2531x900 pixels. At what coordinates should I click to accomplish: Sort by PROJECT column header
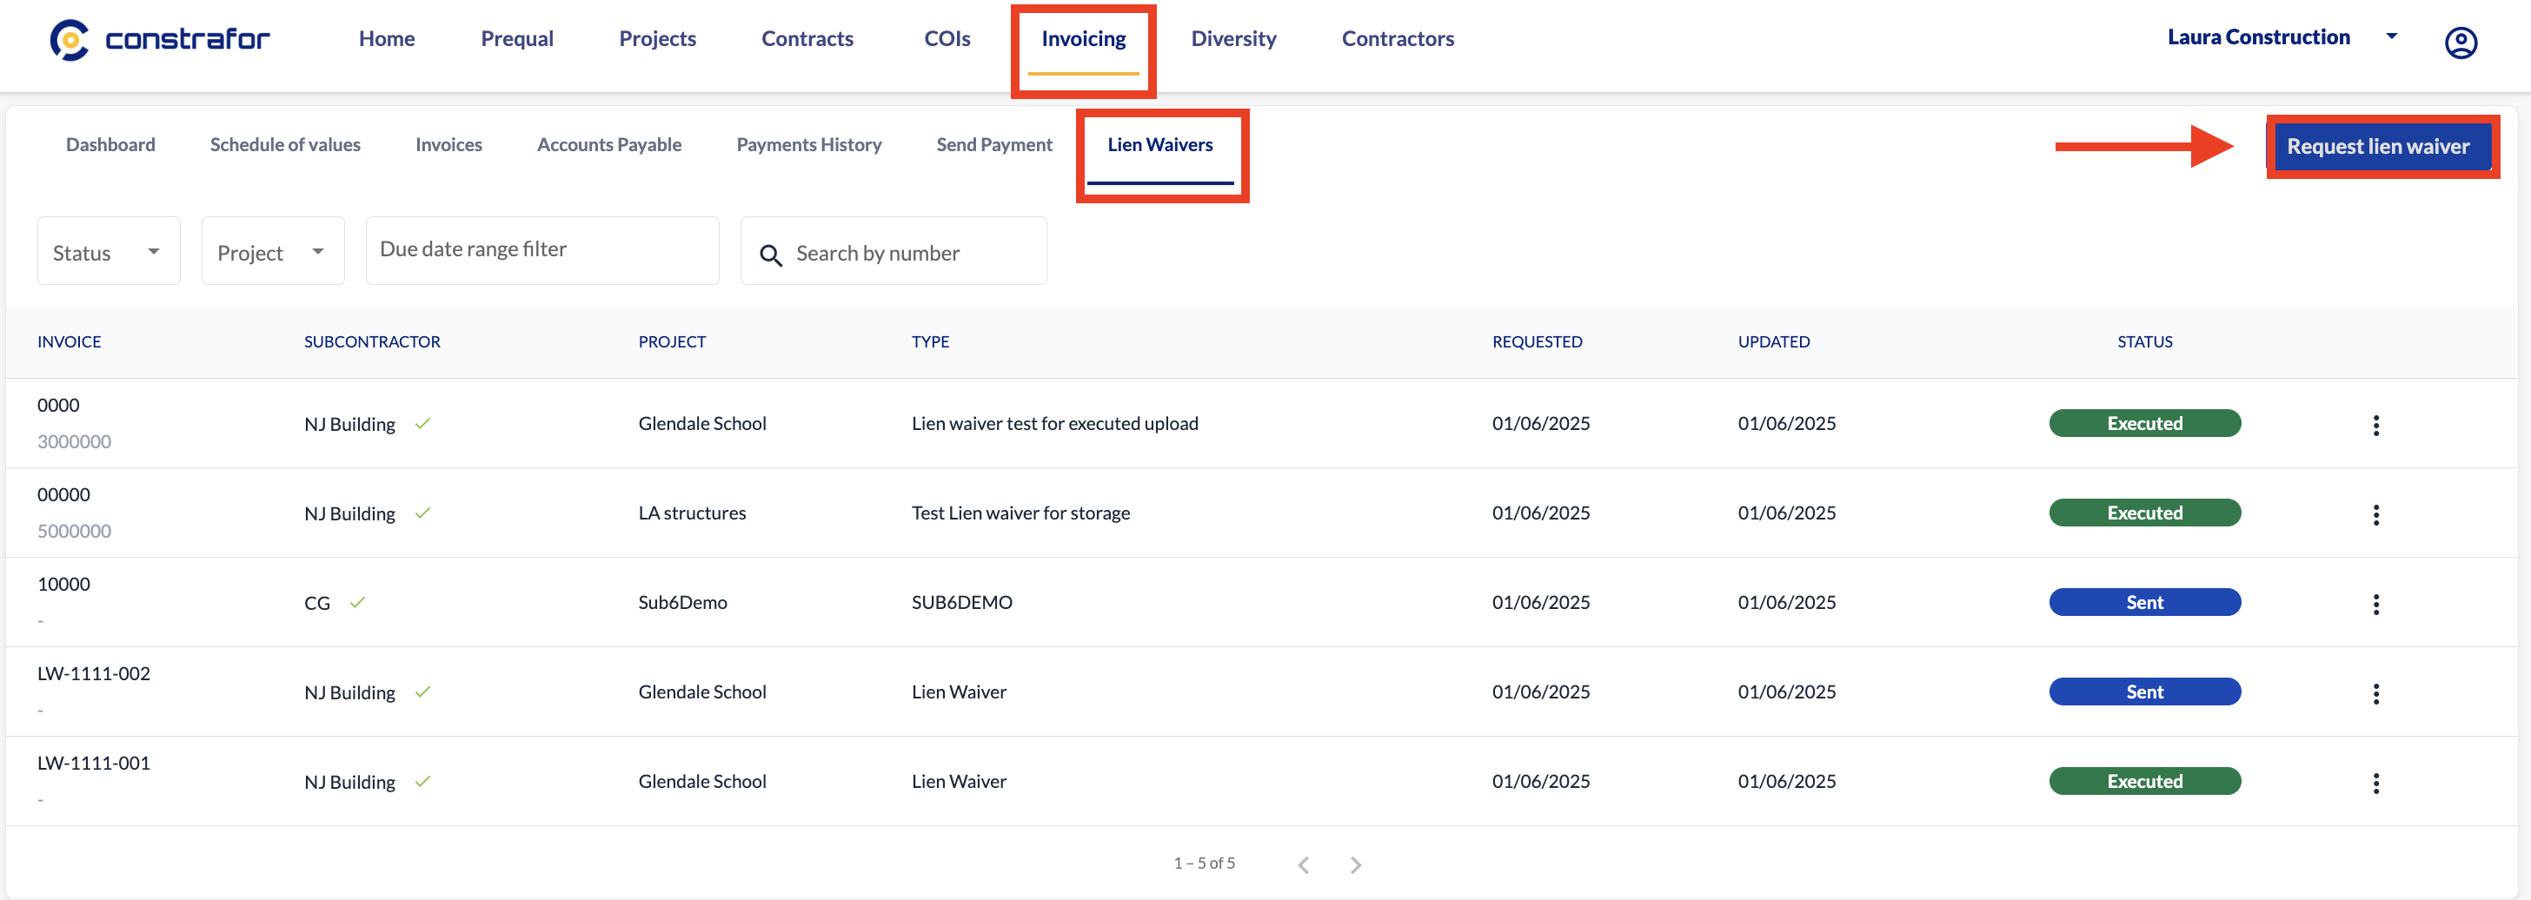coord(672,341)
